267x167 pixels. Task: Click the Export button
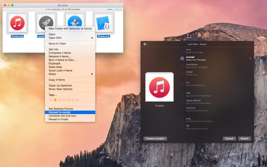pyautogui.click(x=244, y=139)
